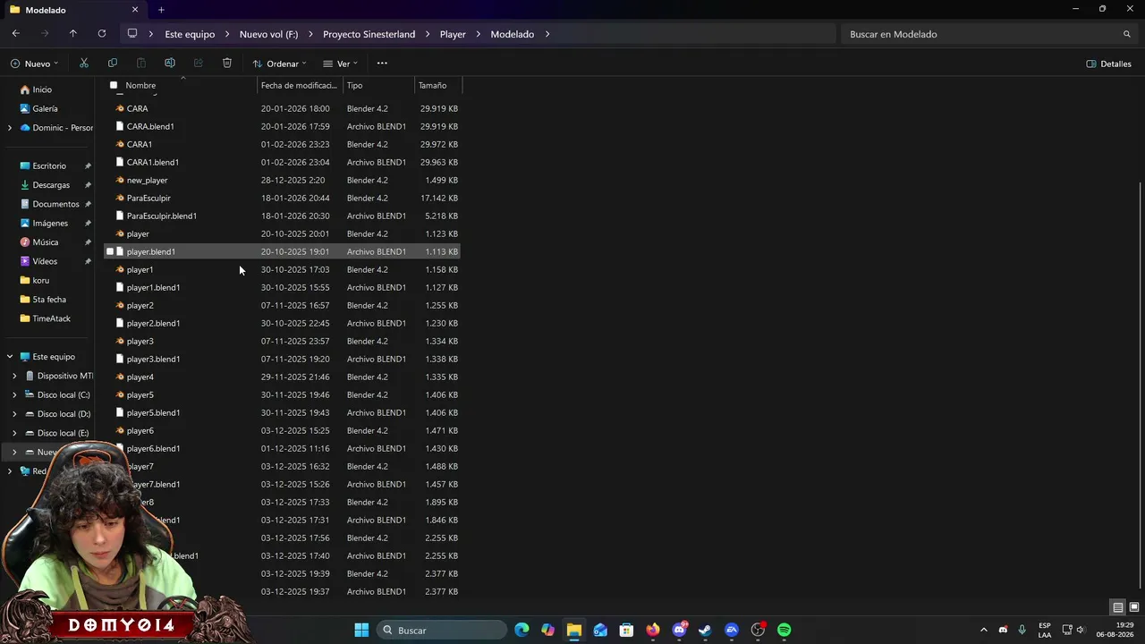Image resolution: width=1145 pixels, height=644 pixels.
Task: Toggle the select-all checkbox beside Nombre
Action: [x=114, y=85]
